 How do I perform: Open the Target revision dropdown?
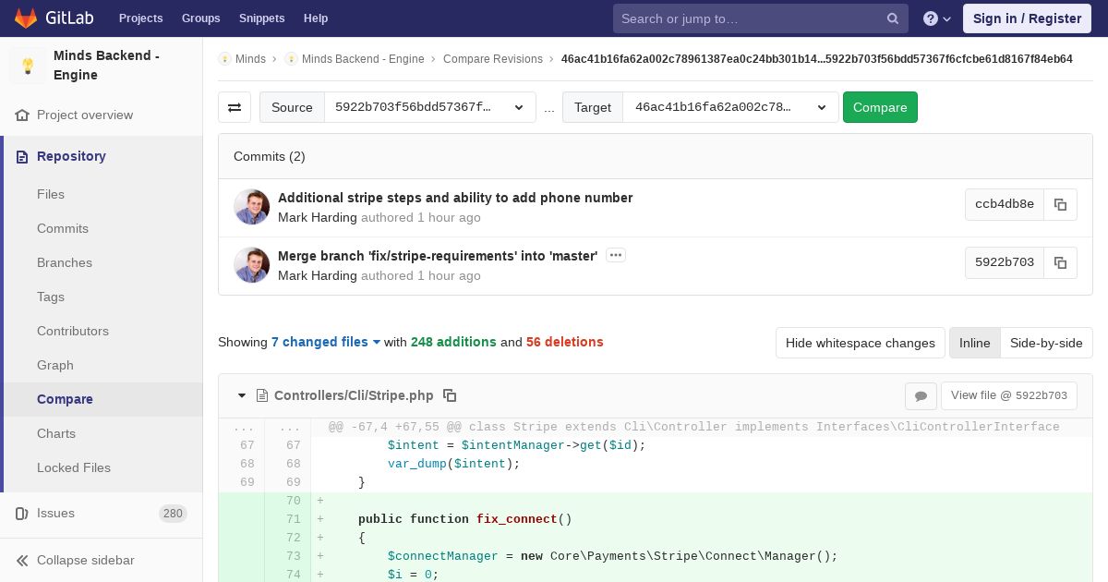(730, 107)
